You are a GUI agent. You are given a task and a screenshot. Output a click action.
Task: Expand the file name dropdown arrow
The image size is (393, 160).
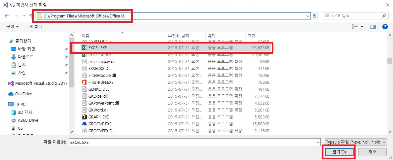317,142
